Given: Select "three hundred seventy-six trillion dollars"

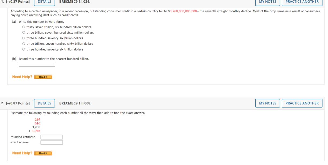Looking at the screenshot, I should coord(24,49).
